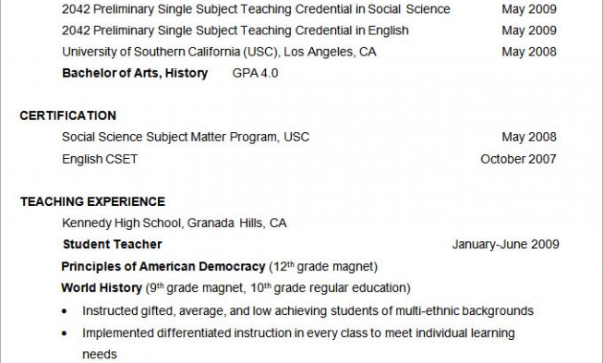Screen dimensions: 603x363
Task: Click Principles of American Democracy course text
Action: [163, 266]
